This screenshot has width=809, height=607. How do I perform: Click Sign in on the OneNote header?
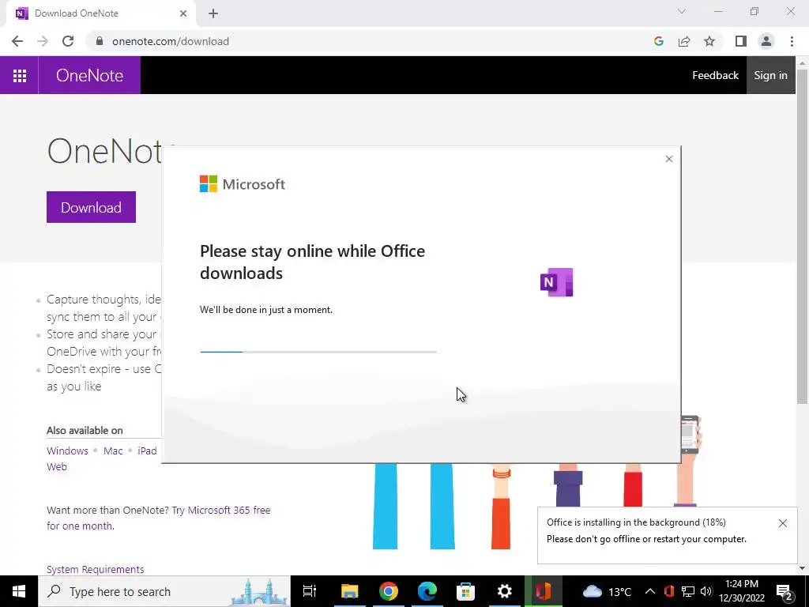[x=770, y=75]
